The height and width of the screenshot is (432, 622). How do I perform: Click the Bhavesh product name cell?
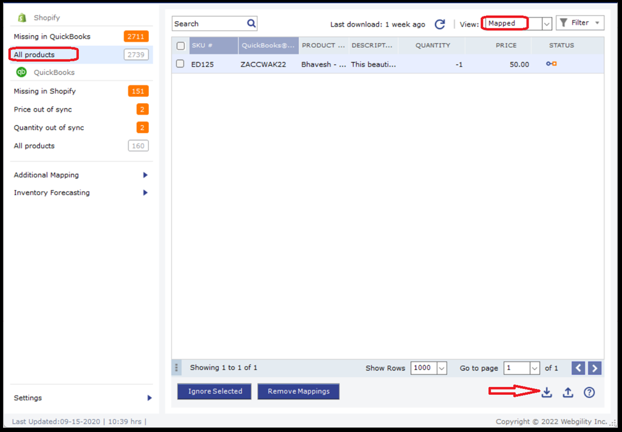pos(323,64)
